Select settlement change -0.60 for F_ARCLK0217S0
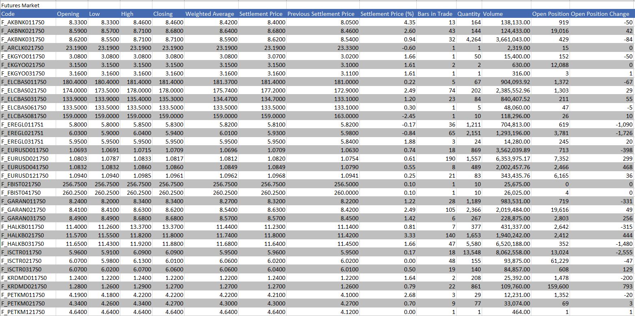The width and height of the screenshot is (635, 316). (x=388, y=48)
